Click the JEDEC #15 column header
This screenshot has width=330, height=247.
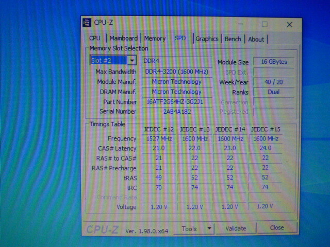266,129
